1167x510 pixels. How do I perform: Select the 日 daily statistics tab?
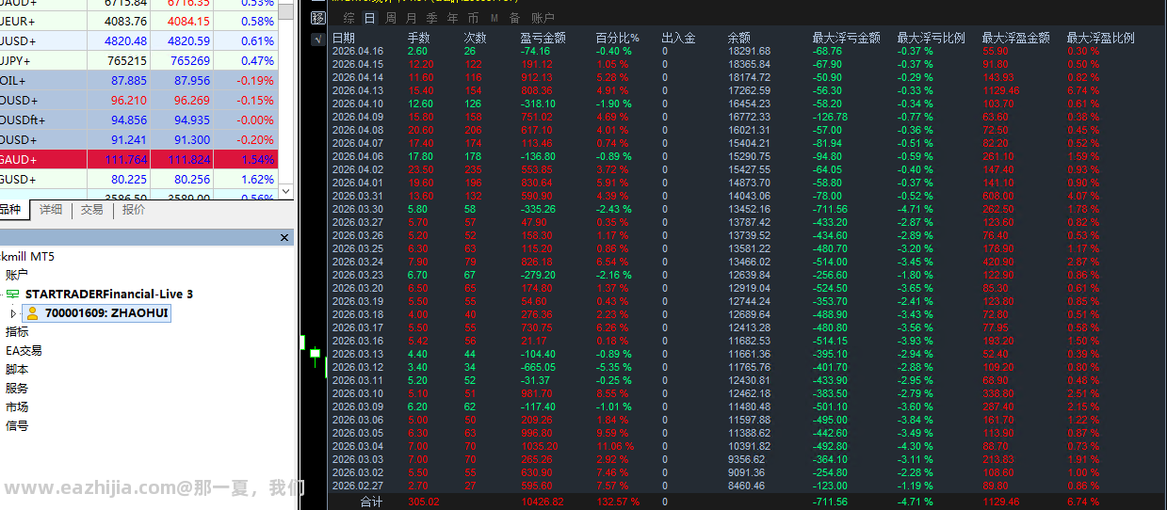pyautogui.click(x=369, y=18)
